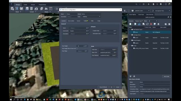Switch to the Source tab in dialog

click(79, 21)
